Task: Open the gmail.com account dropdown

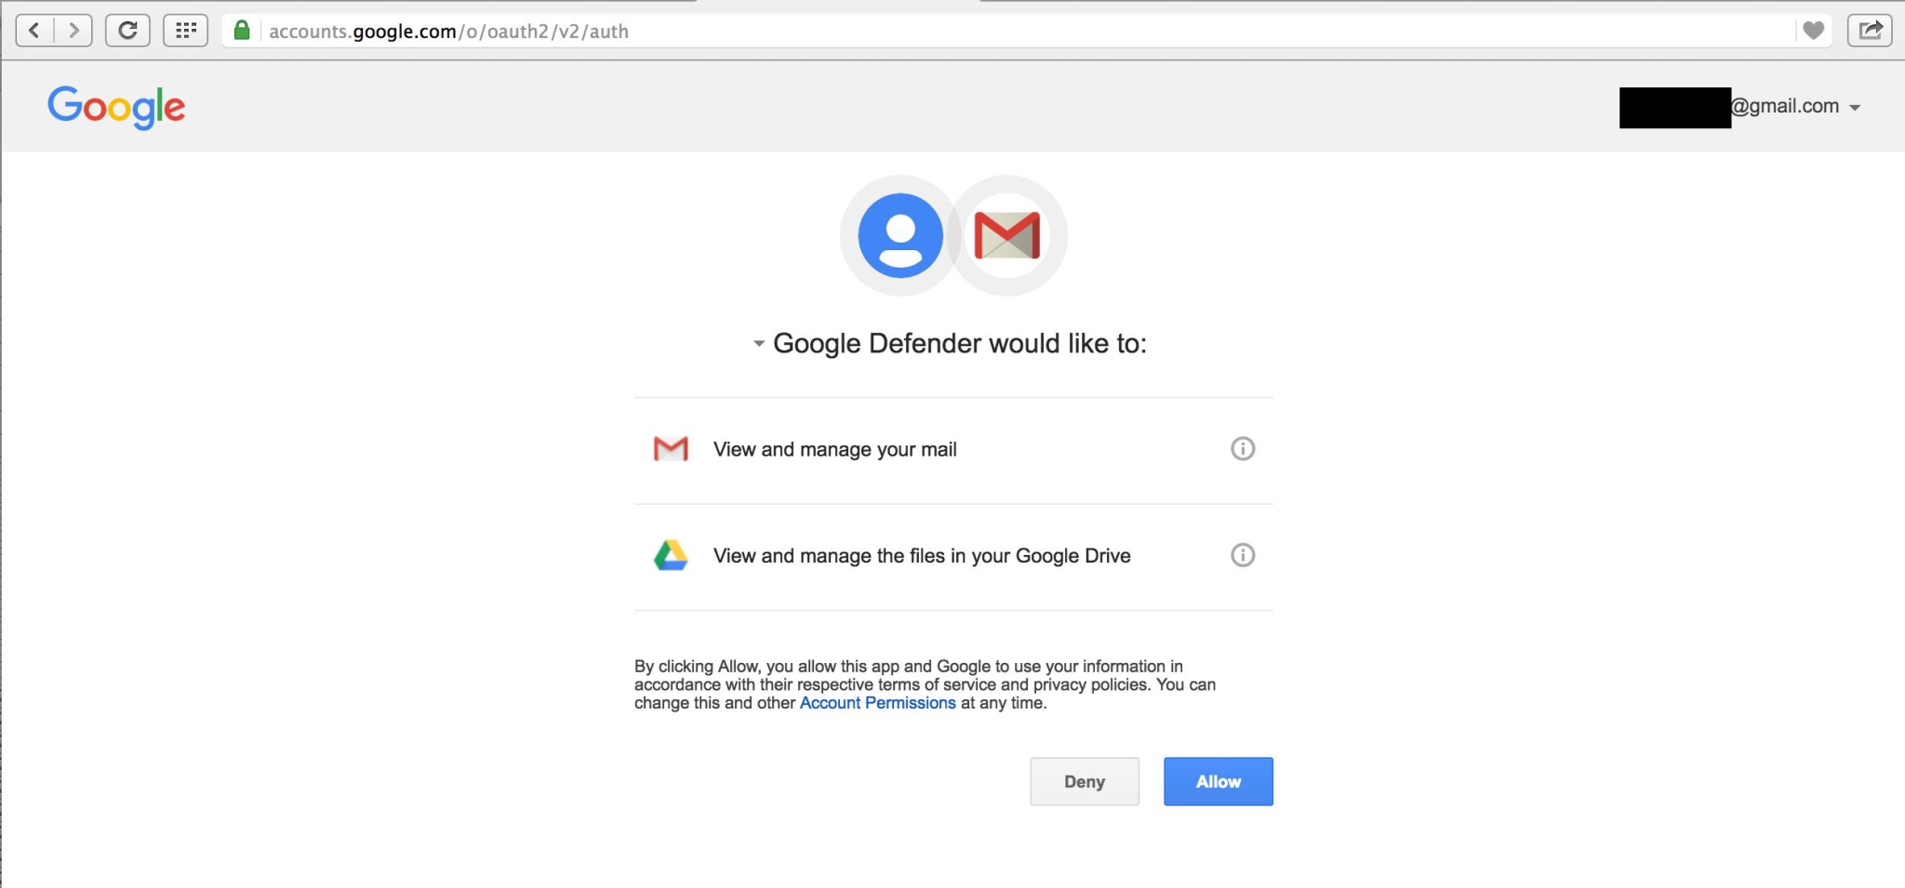Action: pos(1854,108)
